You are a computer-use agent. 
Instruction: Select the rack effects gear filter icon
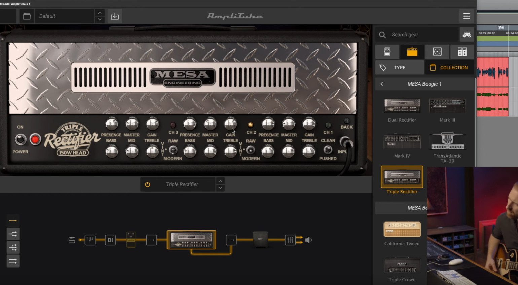(462, 52)
